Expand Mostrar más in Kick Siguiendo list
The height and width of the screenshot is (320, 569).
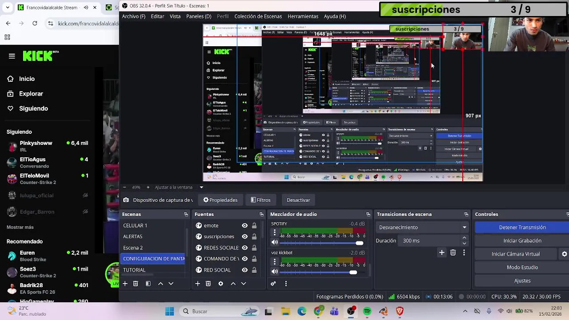pos(20,227)
